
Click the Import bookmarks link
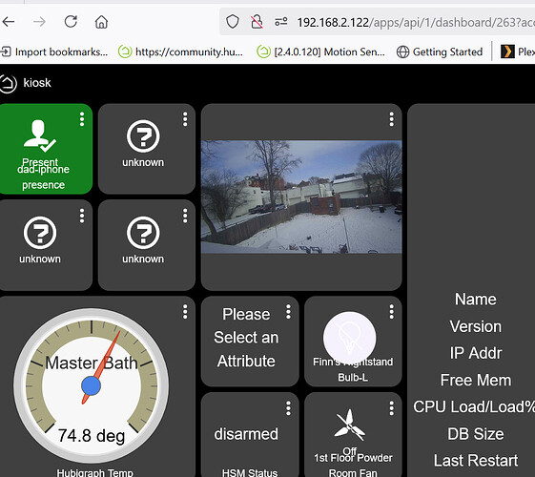(x=54, y=52)
